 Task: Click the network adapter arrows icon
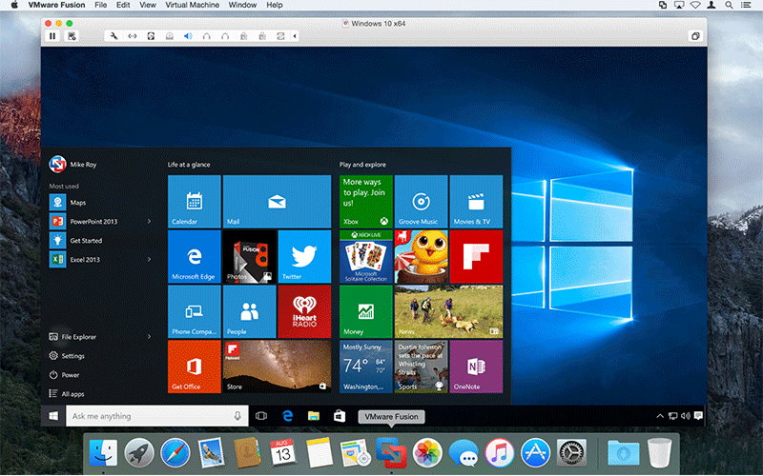pos(133,36)
